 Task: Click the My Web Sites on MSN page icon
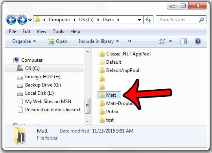click(x=20, y=101)
